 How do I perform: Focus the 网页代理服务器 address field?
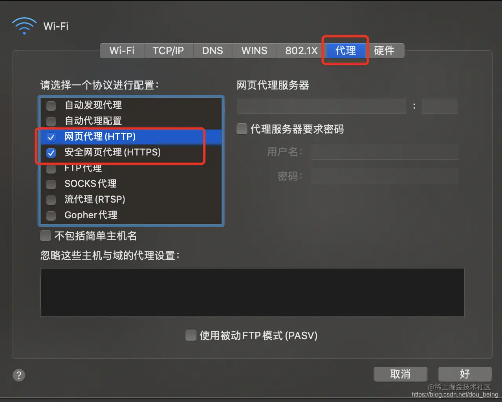[321, 106]
